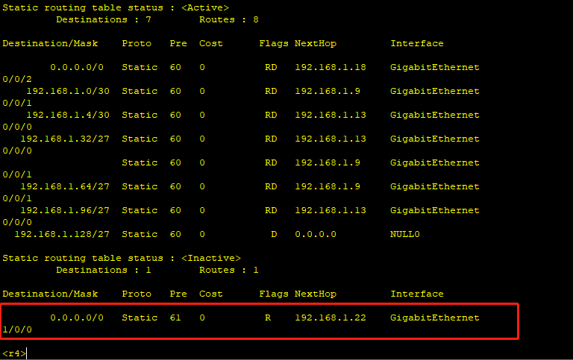
Task: Click 'GigabitEthernet' in the inactive route row
Action: [x=435, y=318]
